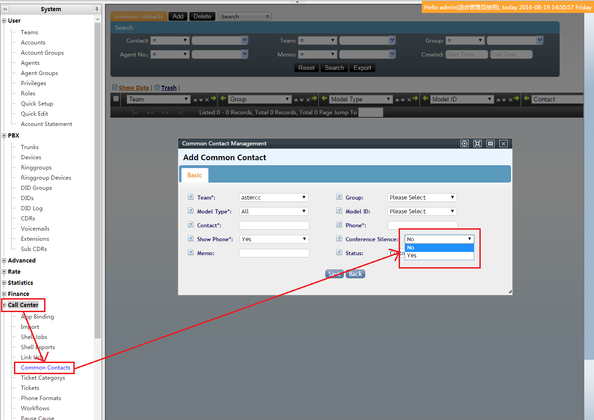594x420 pixels.
Task: Open the Model Type dropdown in dialog
Action: click(x=273, y=212)
